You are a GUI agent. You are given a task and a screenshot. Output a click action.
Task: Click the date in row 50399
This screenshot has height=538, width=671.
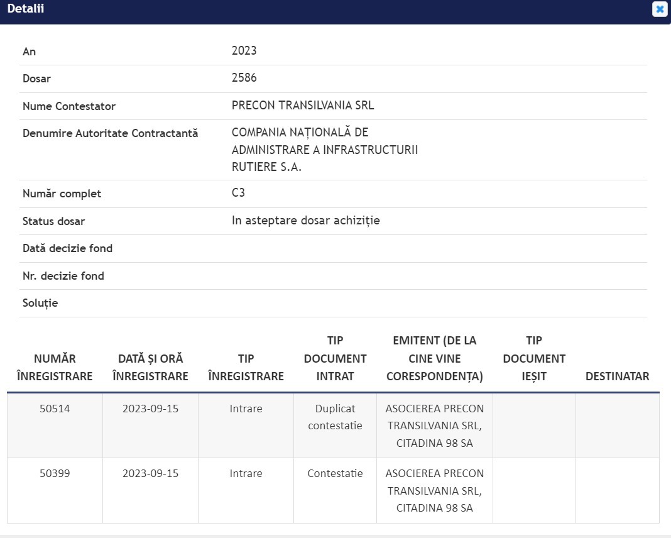tap(150, 473)
